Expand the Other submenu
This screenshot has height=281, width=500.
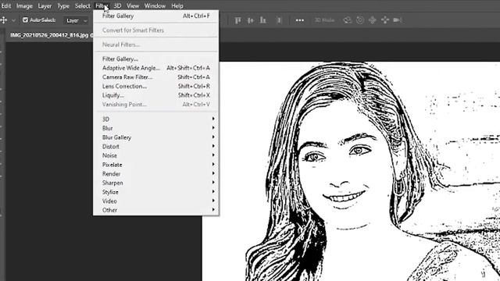tap(156, 210)
